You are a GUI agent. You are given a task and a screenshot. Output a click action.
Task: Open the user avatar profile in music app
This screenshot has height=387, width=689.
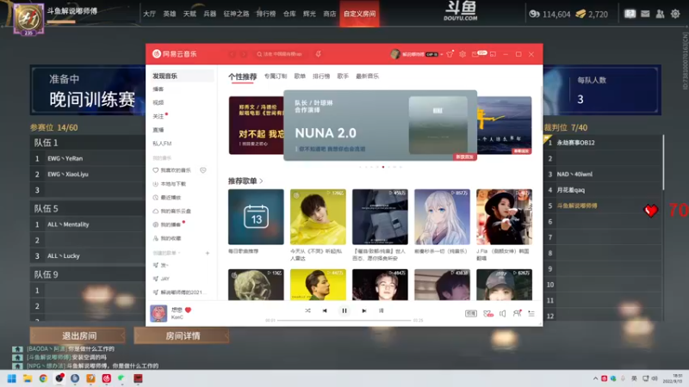click(395, 54)
